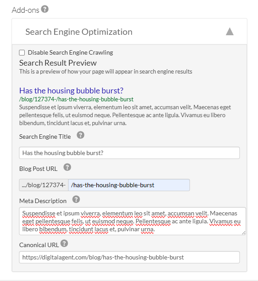258x281 pixels.
Task: Click the Add-ons section label
Action: (25, 10)
